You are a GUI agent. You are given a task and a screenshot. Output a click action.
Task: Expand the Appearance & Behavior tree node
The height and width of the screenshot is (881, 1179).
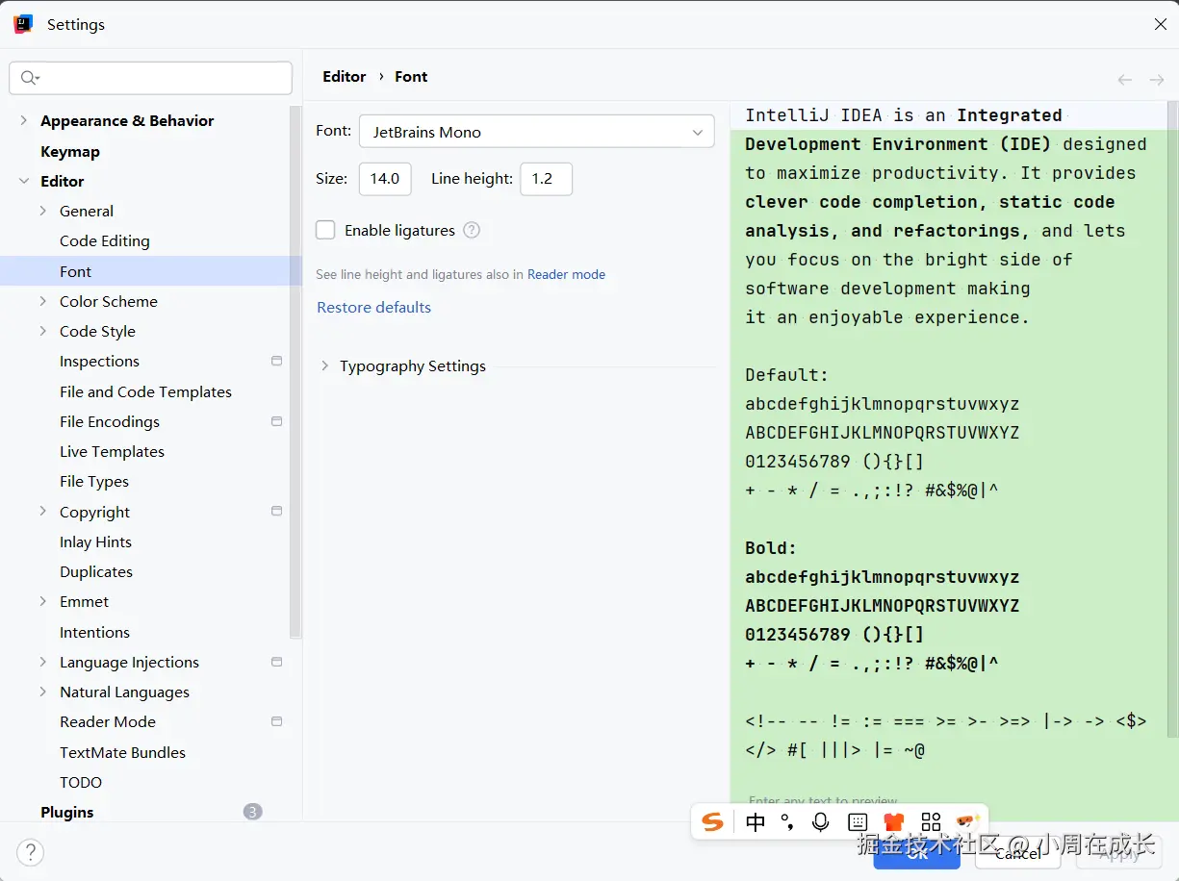click(x=24, y=120)
